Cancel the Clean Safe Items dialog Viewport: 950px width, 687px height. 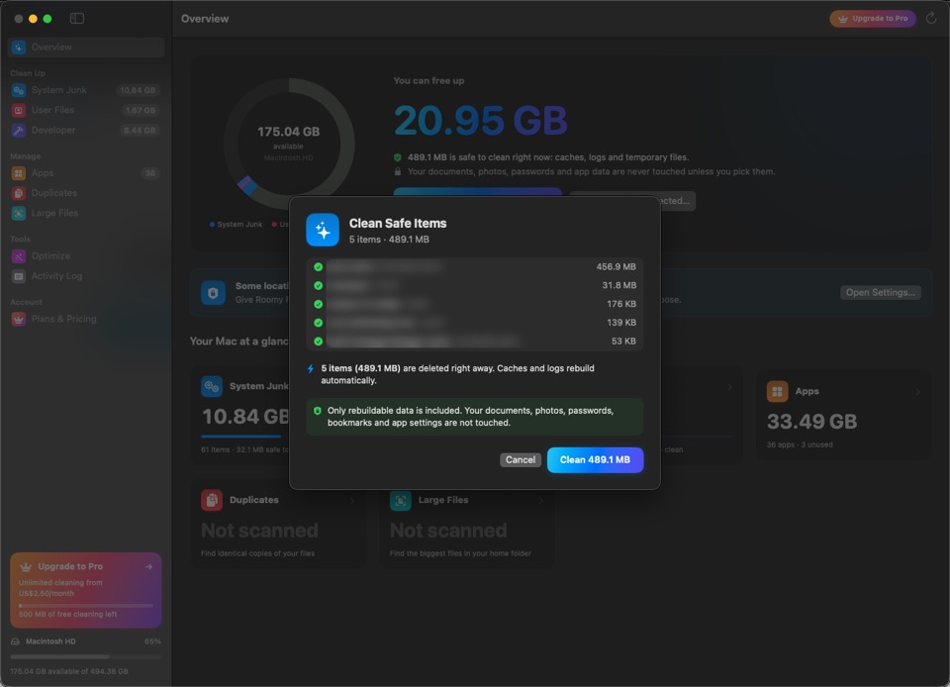tap(521, 460)
